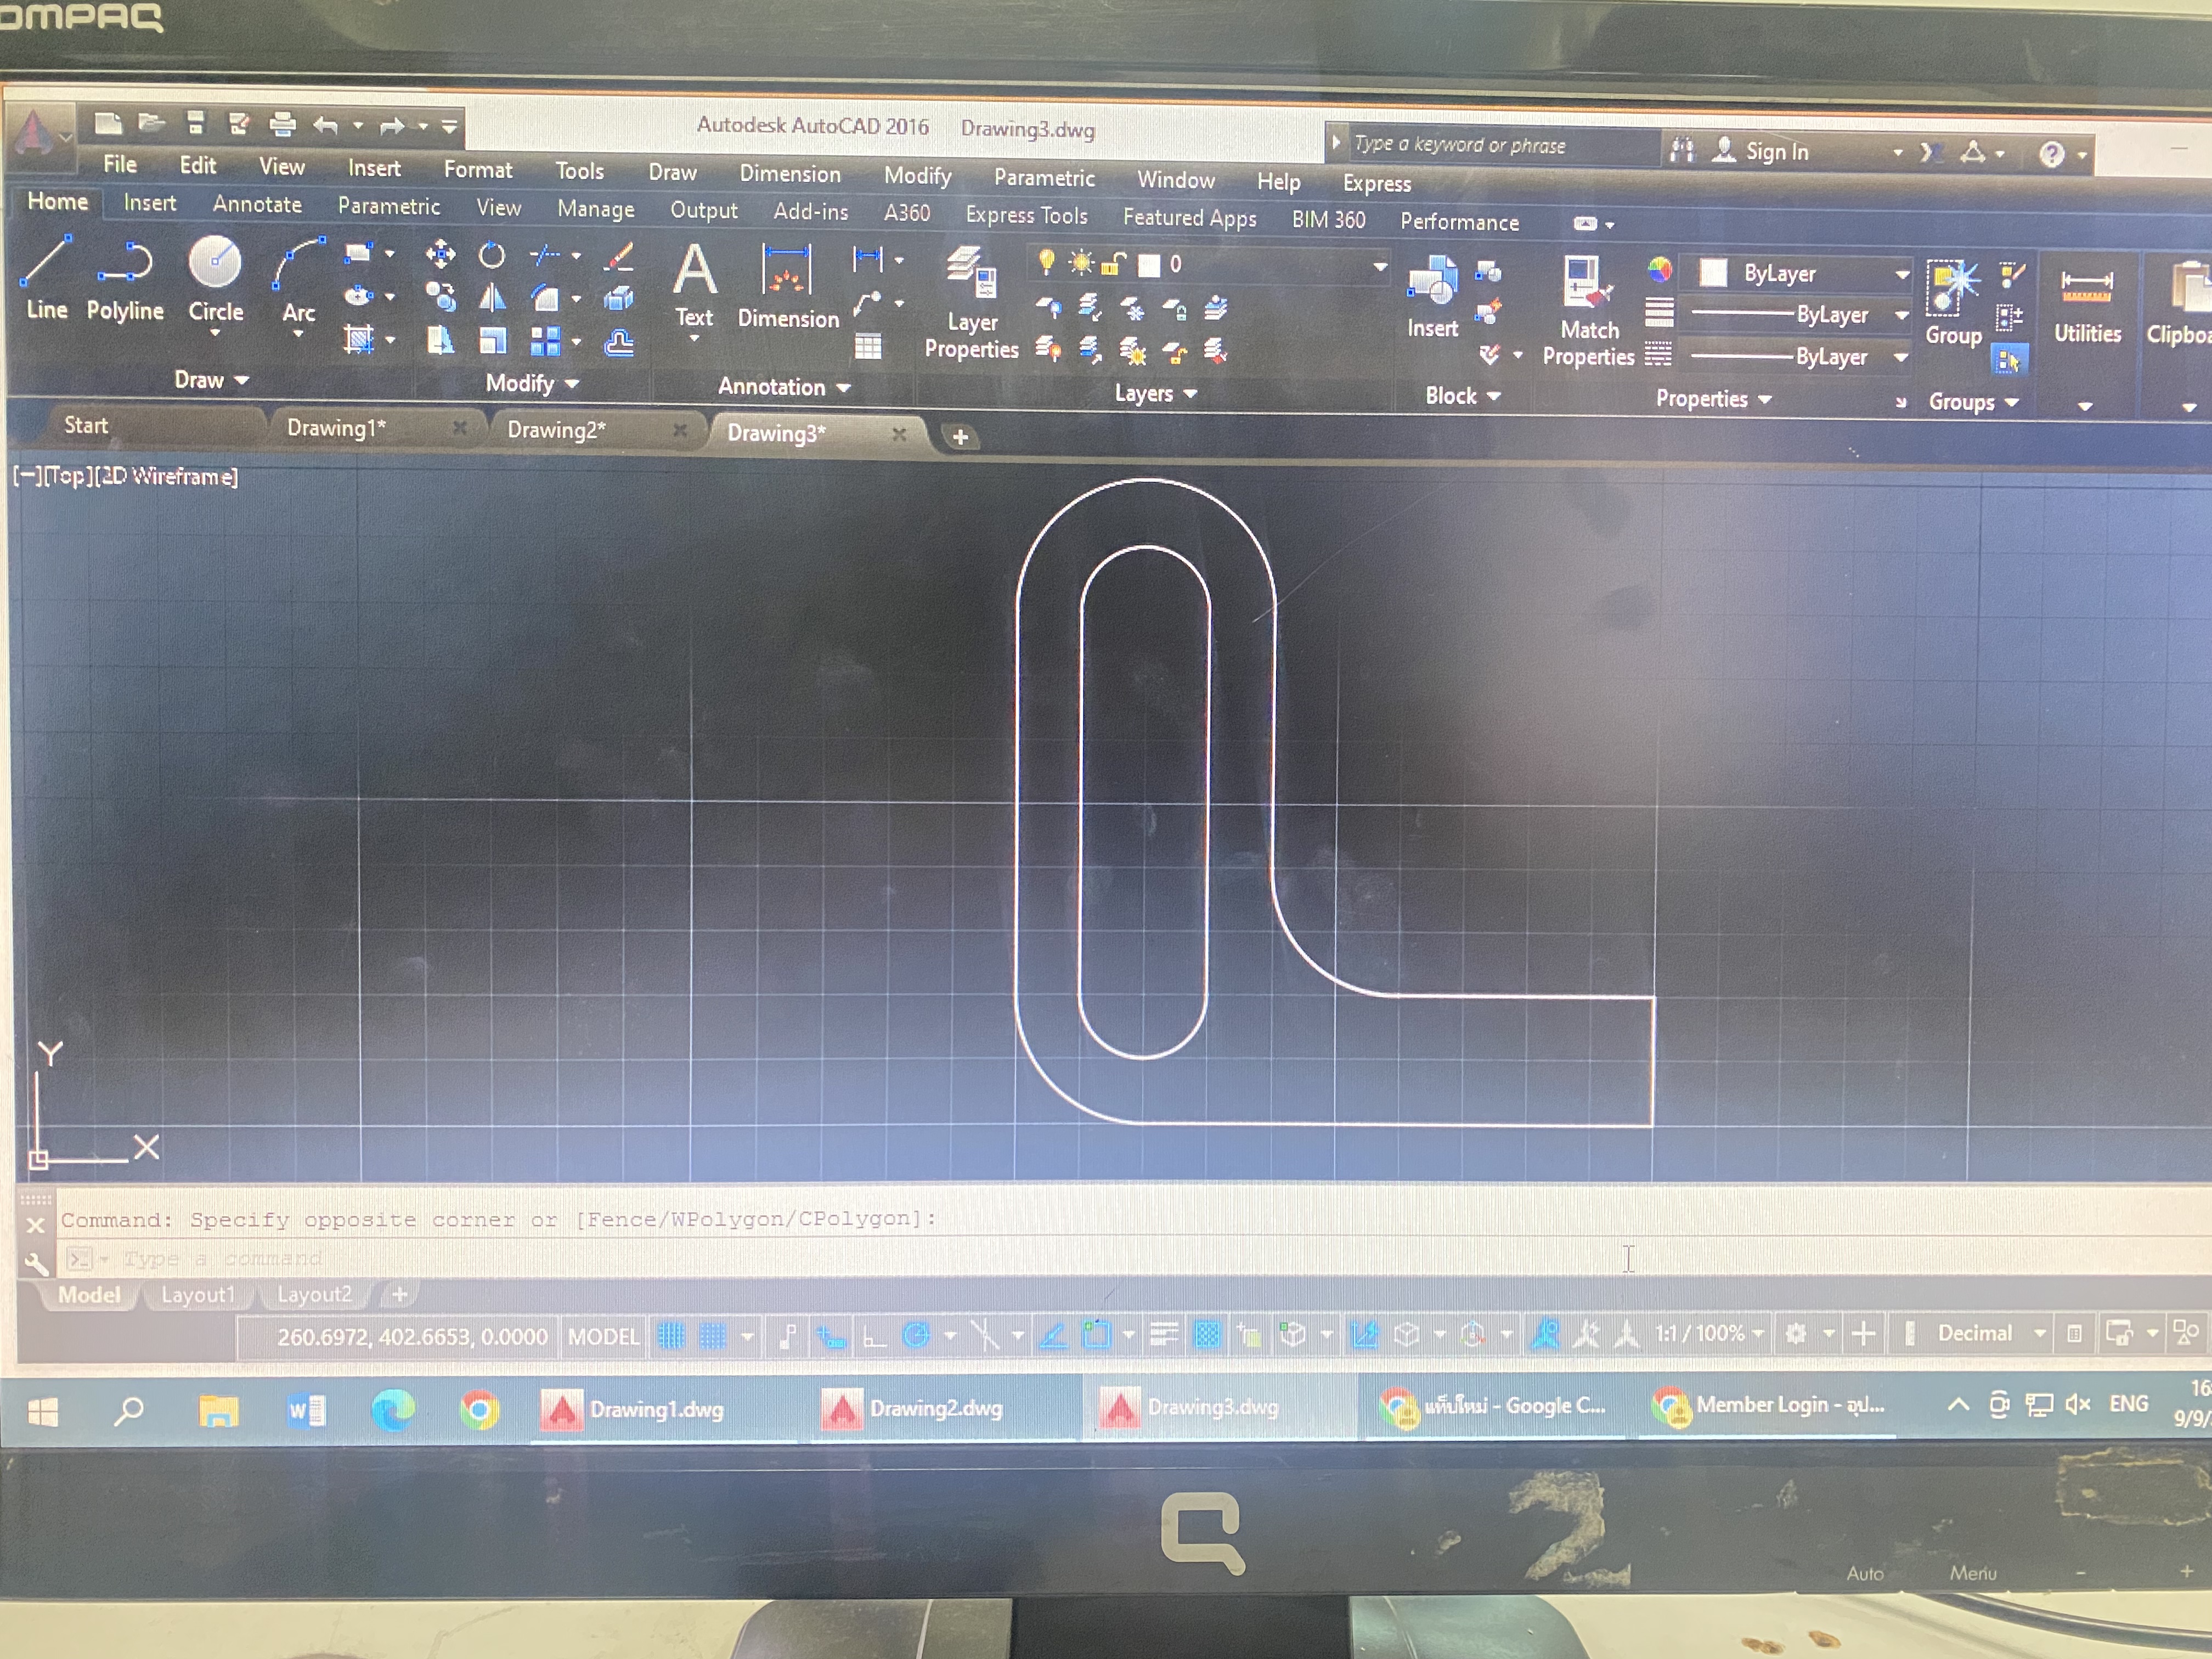Screen dimensions: 2212x1659
Task: Toggle transparency display in status bar
Action: click(x=1208, y=1334)
